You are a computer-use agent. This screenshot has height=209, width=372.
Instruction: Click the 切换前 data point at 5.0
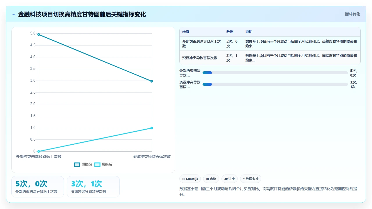click(x=39, y=34)
